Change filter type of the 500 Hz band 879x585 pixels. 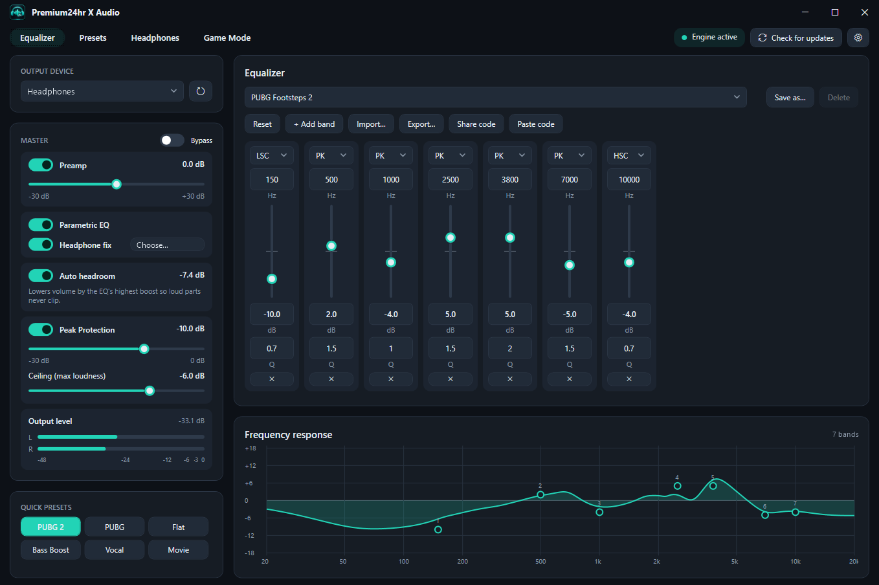tap(331, 155)
